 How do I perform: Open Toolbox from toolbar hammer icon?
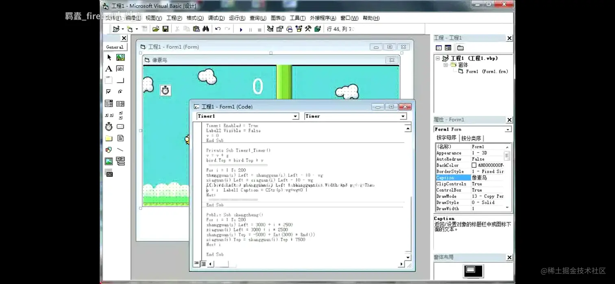click(308, 29)
